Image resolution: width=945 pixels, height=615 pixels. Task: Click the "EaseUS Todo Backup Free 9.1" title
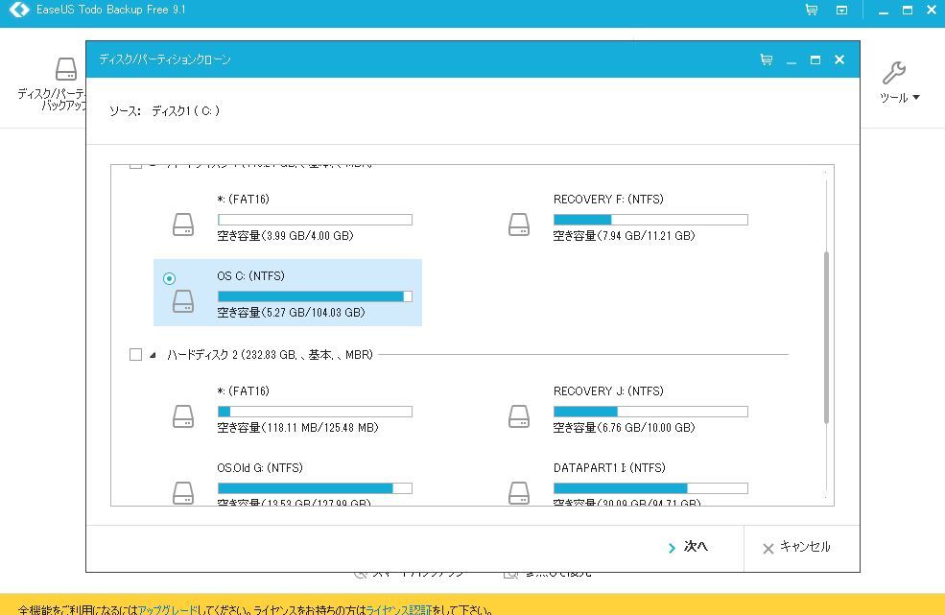click(111, 10)
